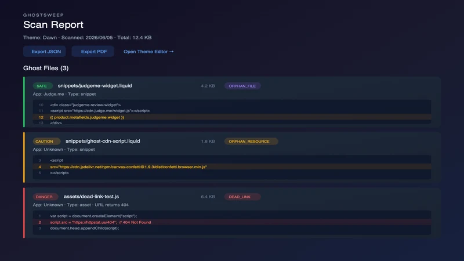Select the DANGER badge on dead-link-test.js
This screenshot has height=261, width=464.
tap(46, 197)
